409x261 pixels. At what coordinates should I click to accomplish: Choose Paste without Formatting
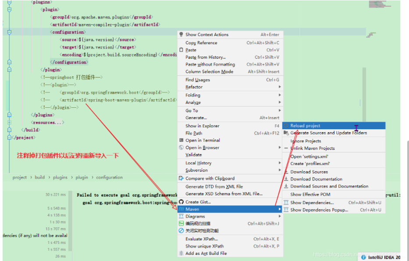(x=230, y=64)
